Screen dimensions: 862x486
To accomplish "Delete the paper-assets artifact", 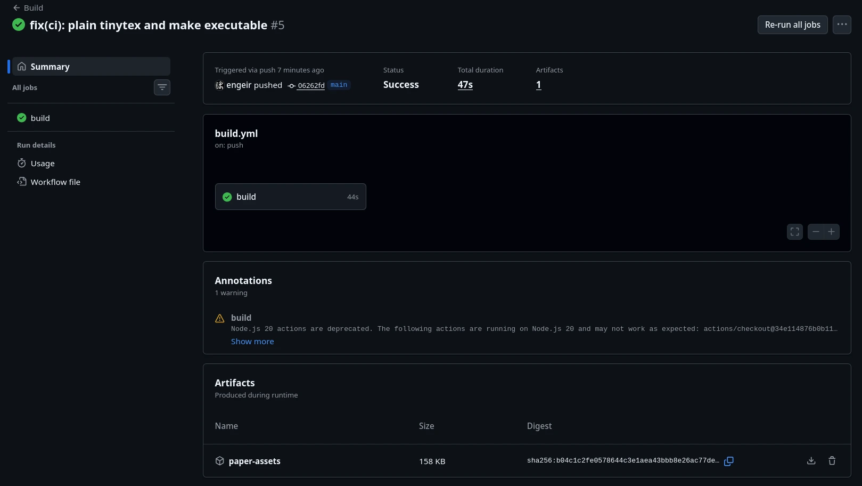I will pyautogui.click(x=832, y=461).
